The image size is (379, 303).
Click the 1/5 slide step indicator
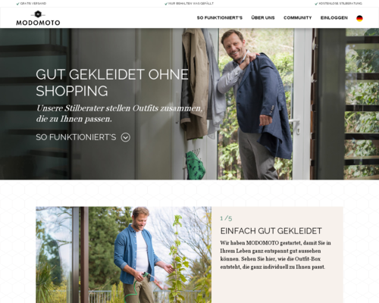coord(226,218)
